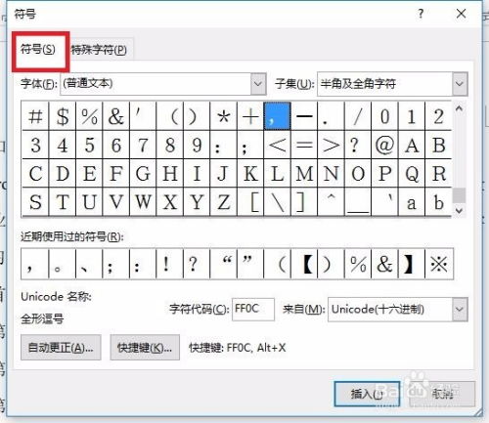
Task: Click the symbol grid scroll down arrow
Action: 459,211
